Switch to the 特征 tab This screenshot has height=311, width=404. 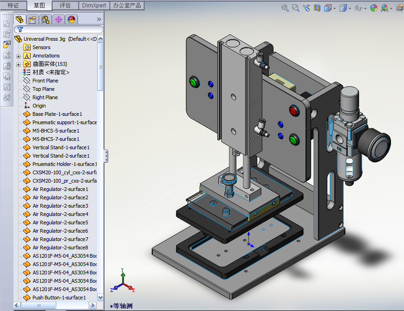(13, 6)
